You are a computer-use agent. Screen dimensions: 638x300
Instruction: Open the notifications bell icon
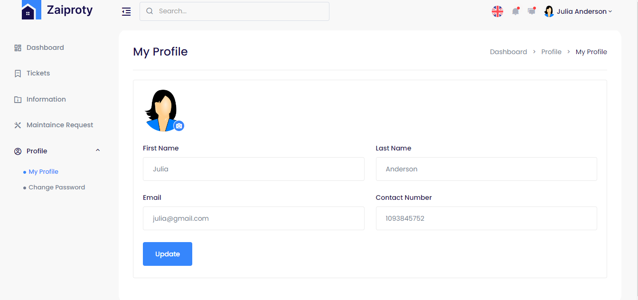tap(516, 11)
